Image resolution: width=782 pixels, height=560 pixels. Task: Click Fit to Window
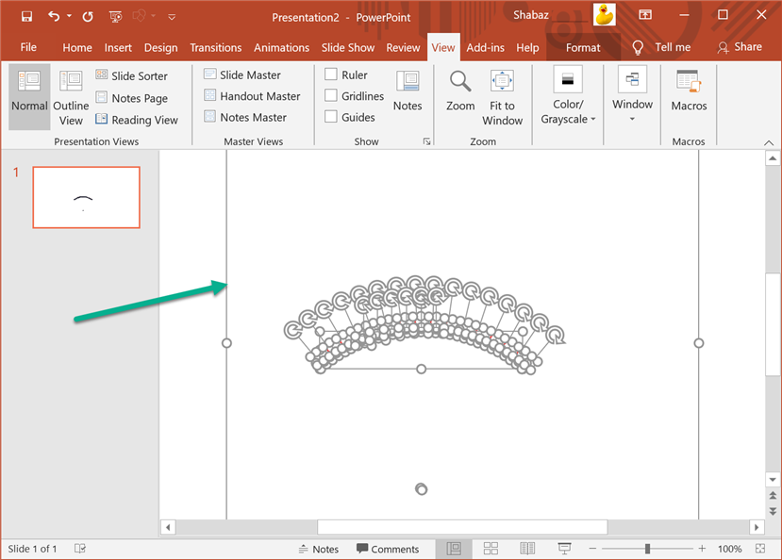click(x=502, y=97)
